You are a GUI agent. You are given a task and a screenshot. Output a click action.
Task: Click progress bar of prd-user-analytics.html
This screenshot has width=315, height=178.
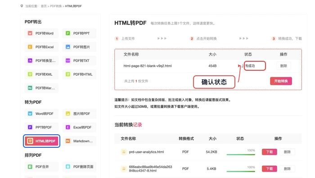coord(241,155)
